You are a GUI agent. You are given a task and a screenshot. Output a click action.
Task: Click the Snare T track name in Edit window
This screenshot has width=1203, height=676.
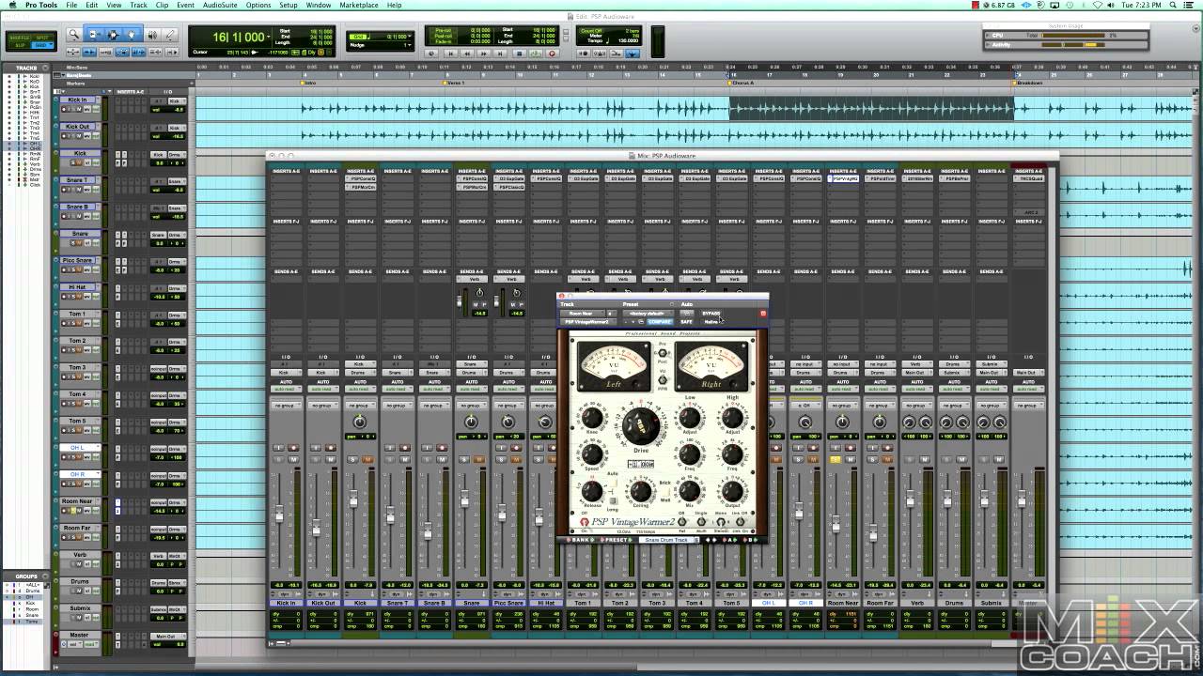[77, 179]
